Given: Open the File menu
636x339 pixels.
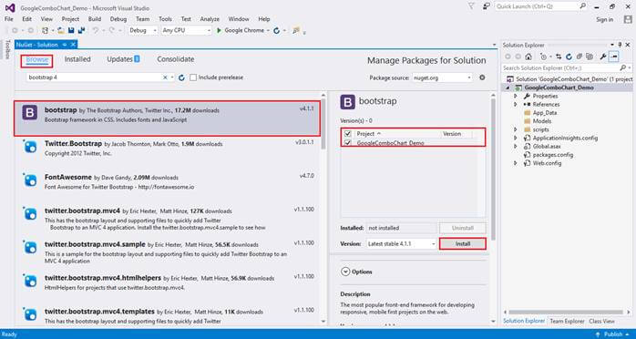Looking at the screenshot, I should coord(9,19).
